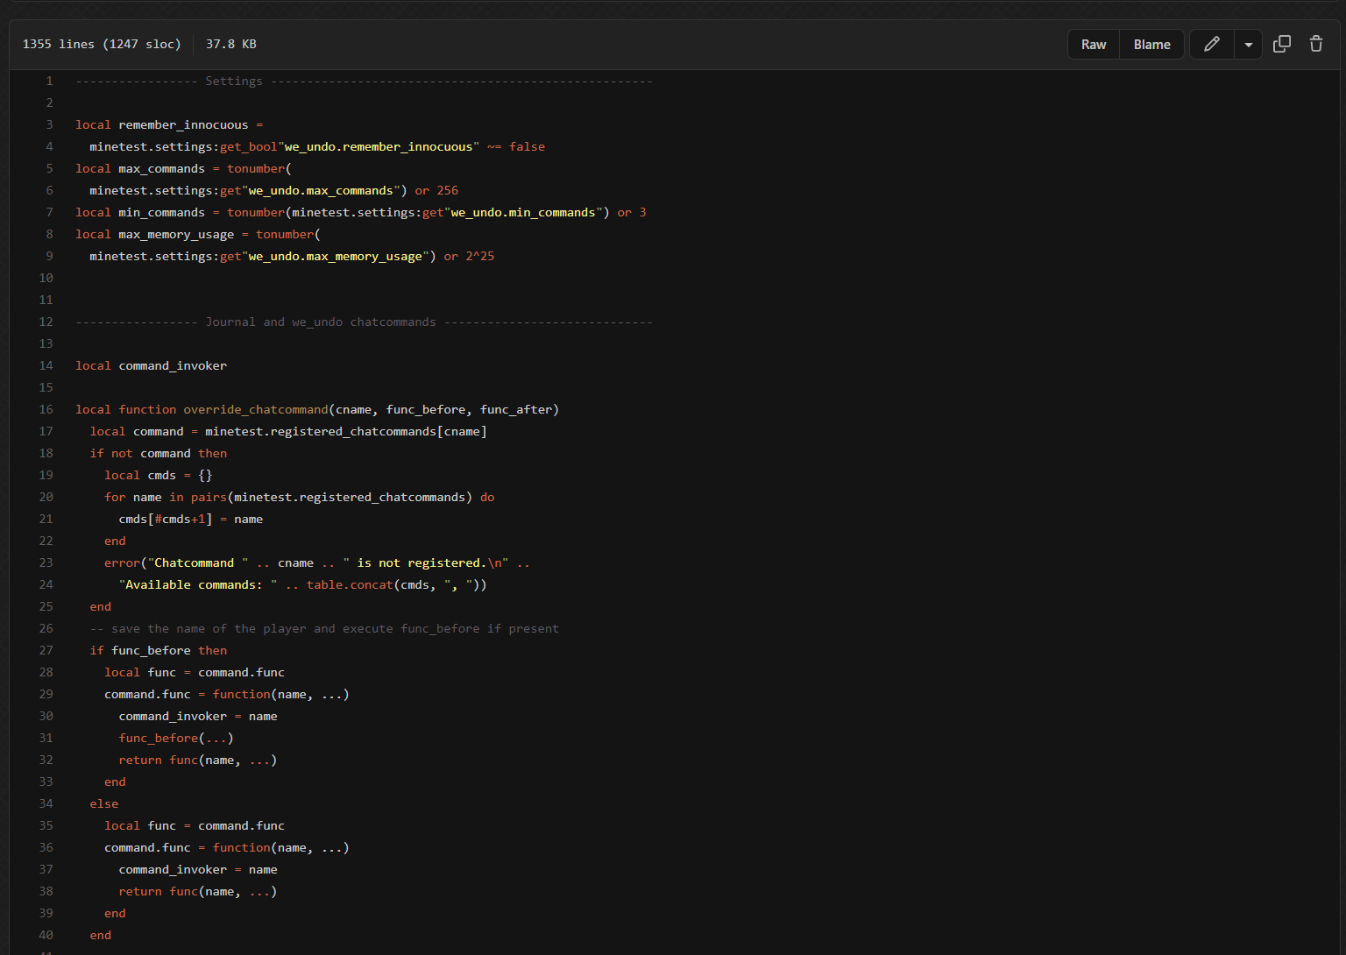Click the 37.8 KB file size text
Image resolution: width=1346 pixels, height=955 pixels.
coord(231,44)
